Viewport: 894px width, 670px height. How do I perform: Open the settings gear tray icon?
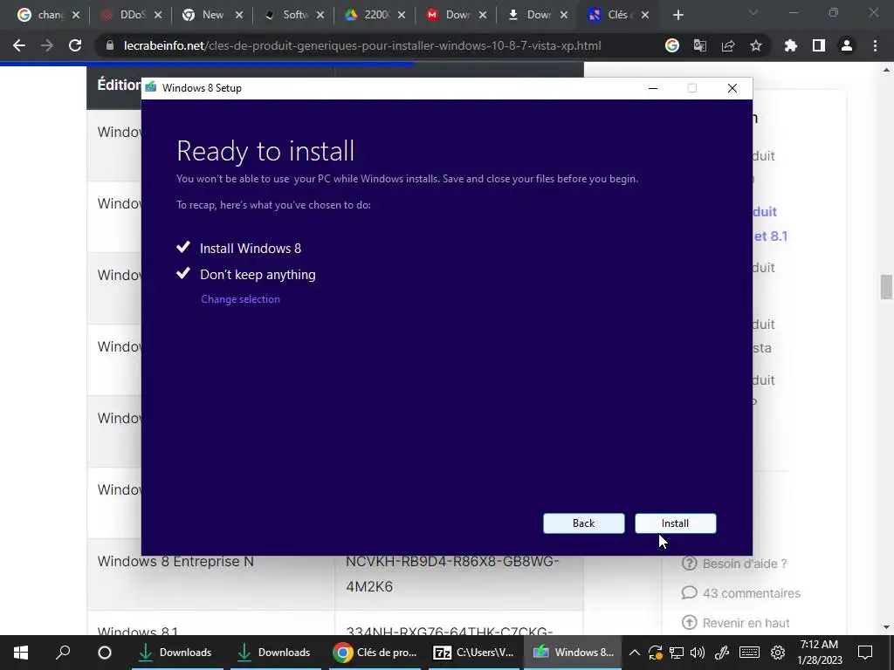pyautogui.click(x=778, y=653)
